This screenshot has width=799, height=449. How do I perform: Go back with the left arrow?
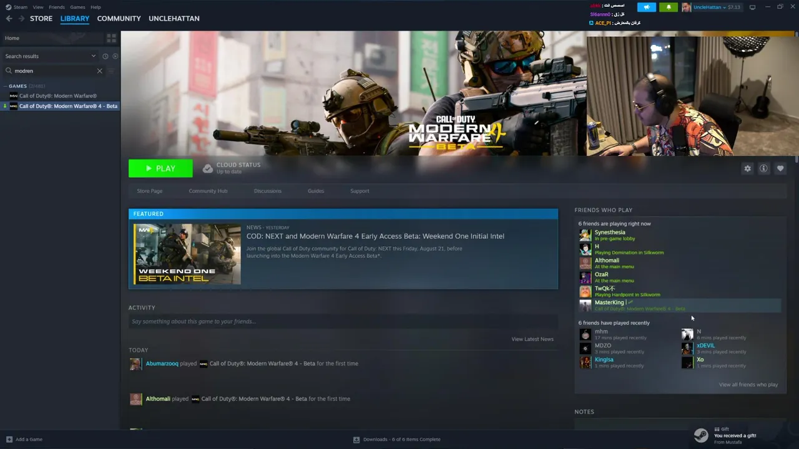point(9,19)
